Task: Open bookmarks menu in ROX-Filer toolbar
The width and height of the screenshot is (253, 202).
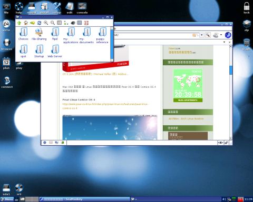Action: pyautogui.click(x=33, y=23)
